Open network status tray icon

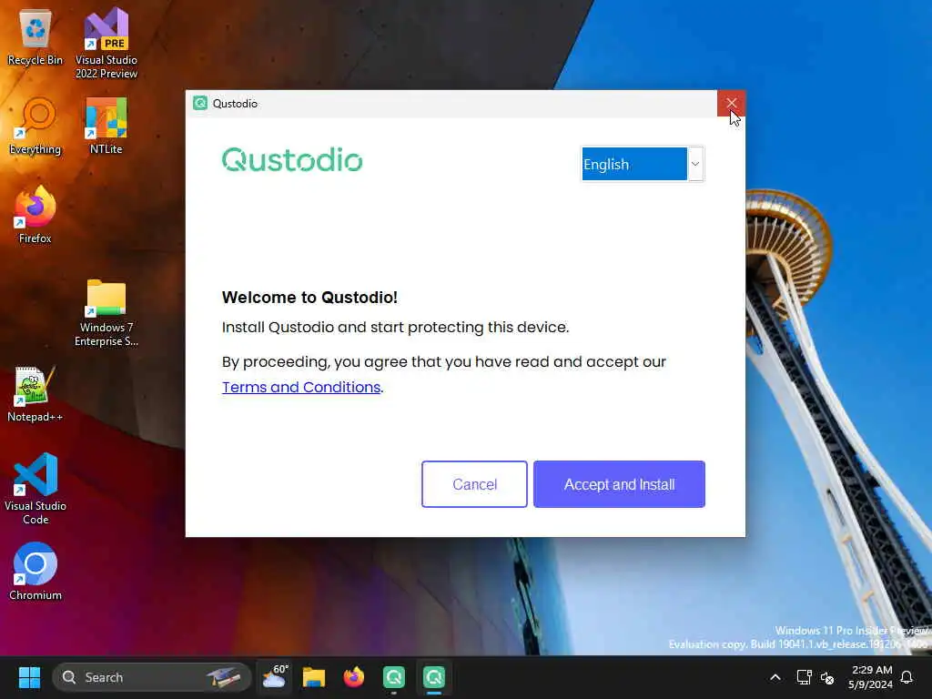[x=804, y=677]
